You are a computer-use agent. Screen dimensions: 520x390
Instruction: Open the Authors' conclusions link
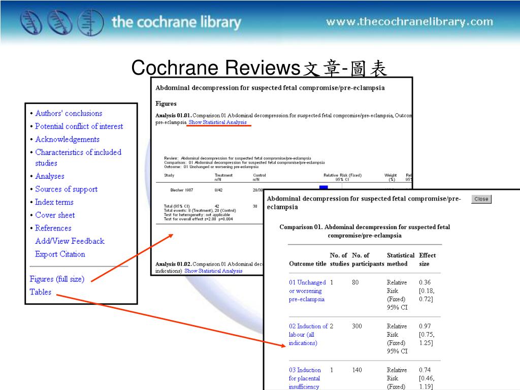(69, 113)
